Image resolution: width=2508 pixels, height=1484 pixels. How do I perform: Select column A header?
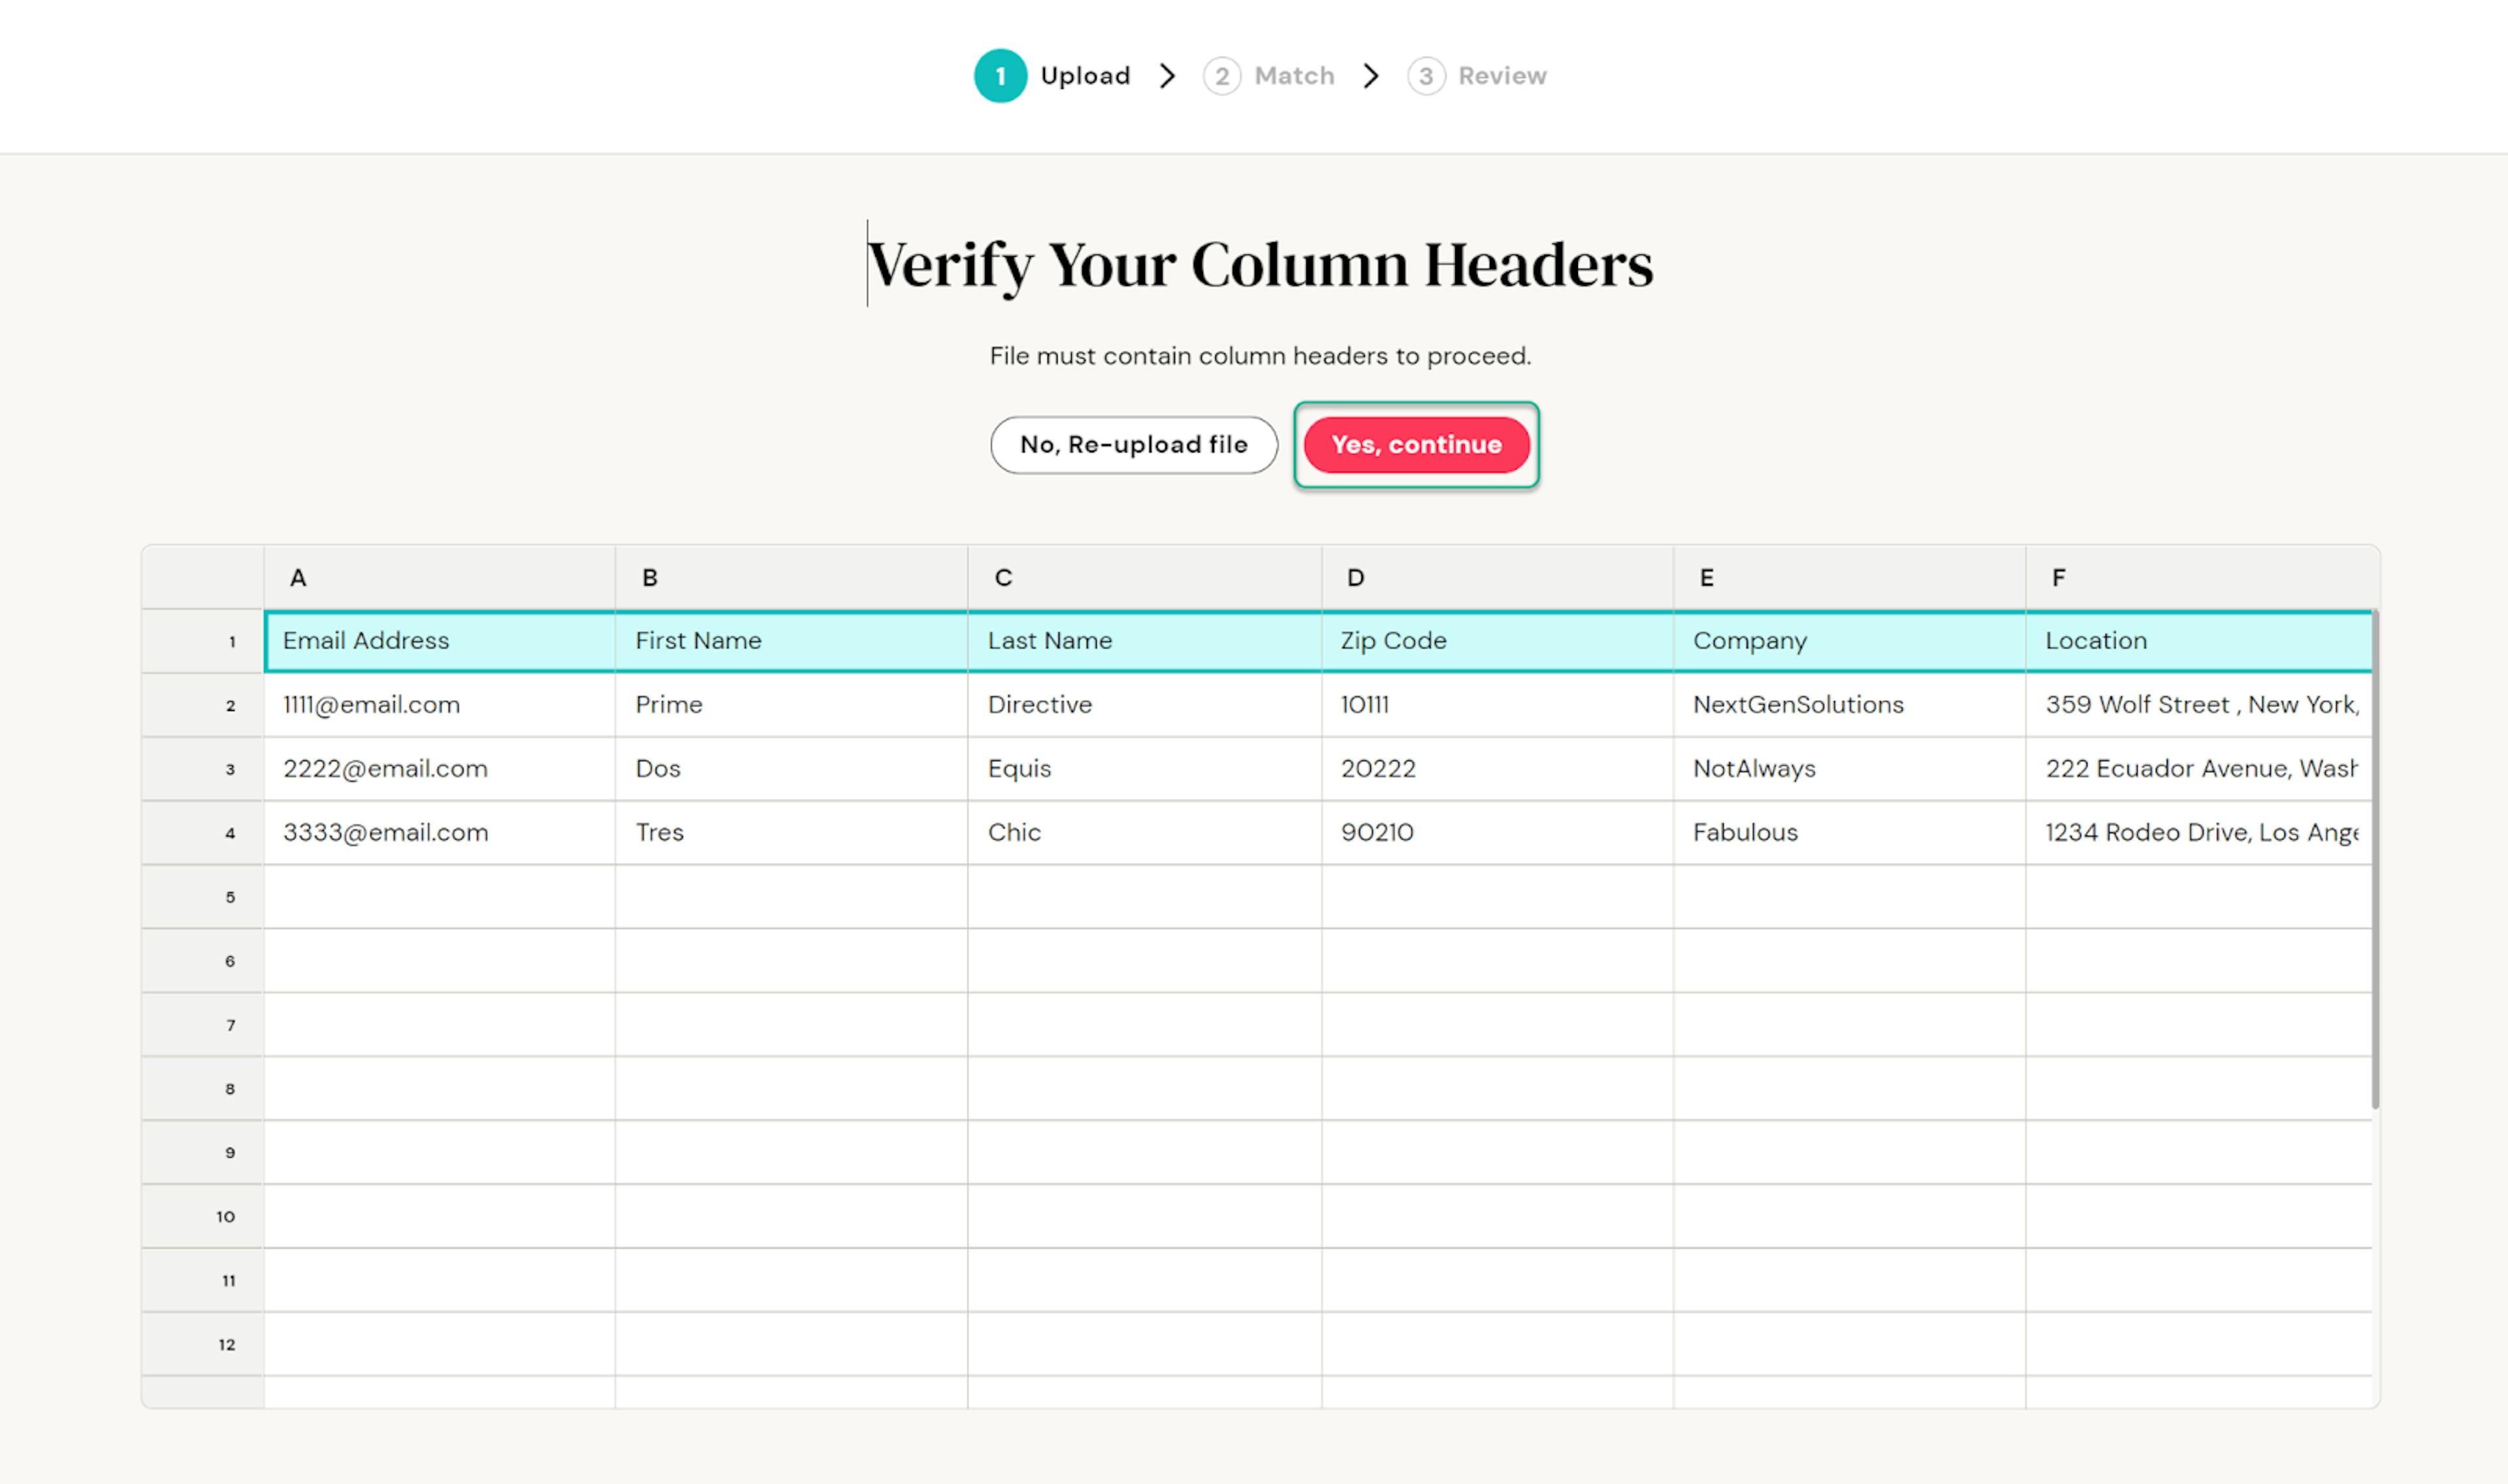(x=439, y=578)
